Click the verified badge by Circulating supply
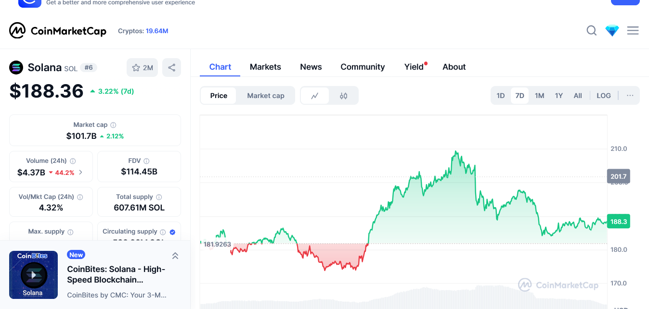The height and width of the screenshot is (309, 649). pyautogui.click(x=172, y=232)
